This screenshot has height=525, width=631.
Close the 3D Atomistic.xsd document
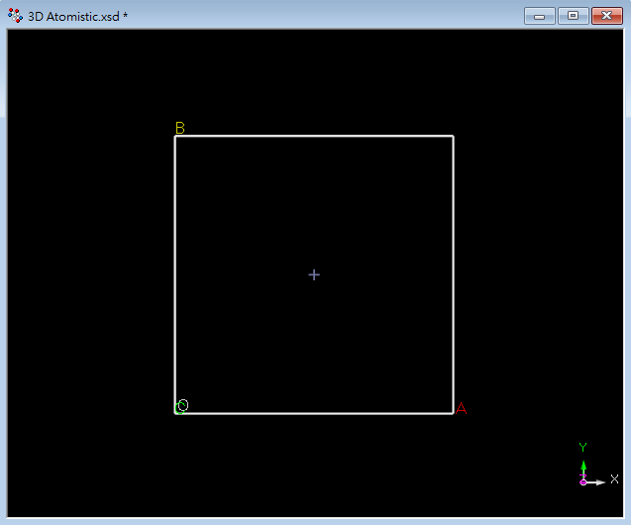(x=604, y=16)
